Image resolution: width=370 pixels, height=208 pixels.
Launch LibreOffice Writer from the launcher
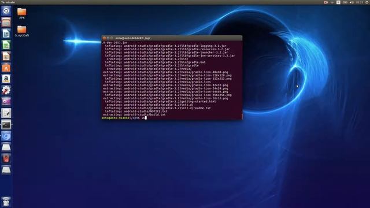pos(6,34)
